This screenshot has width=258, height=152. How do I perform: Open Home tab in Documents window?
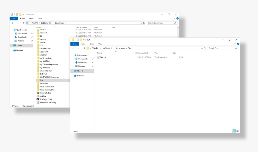pyautogui.click(x=22, y=19)
